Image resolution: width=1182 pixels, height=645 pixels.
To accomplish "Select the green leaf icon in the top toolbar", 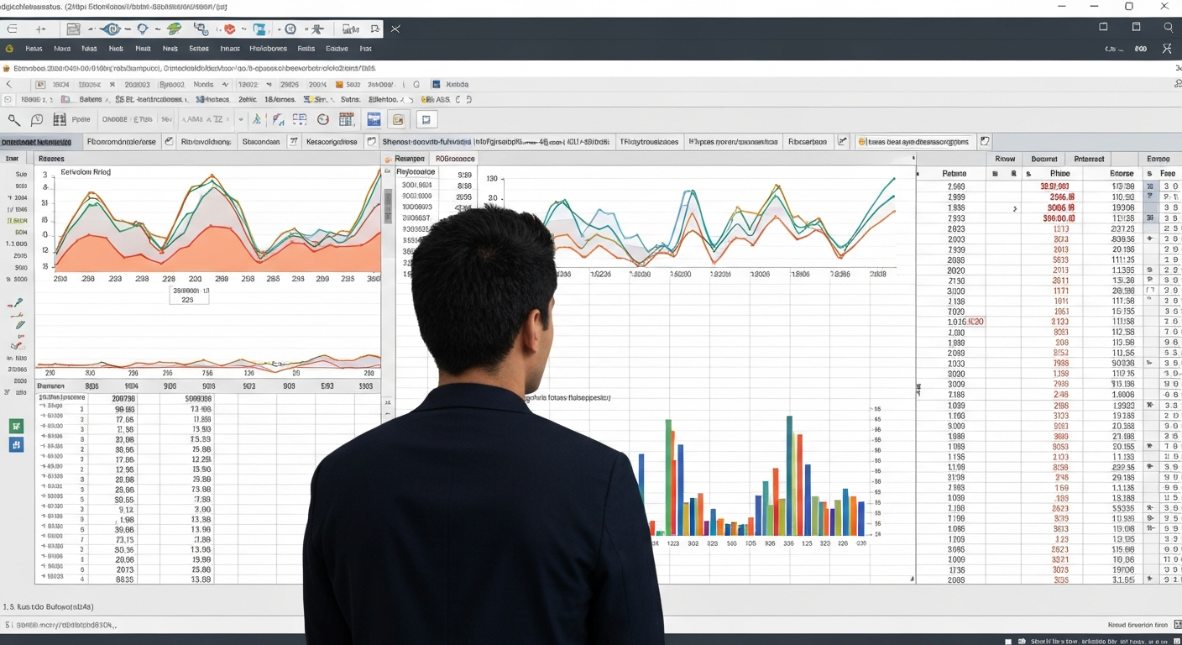I will tap(174, 29).
